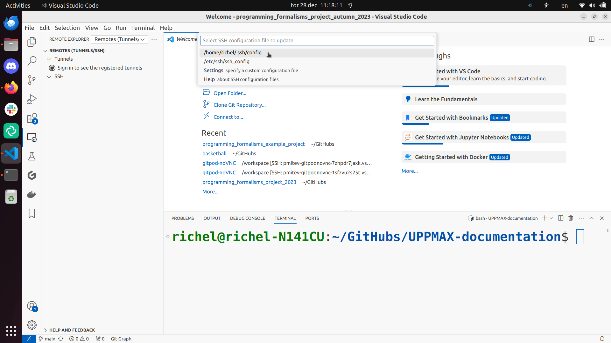Open the File menu

click(29, 28)
